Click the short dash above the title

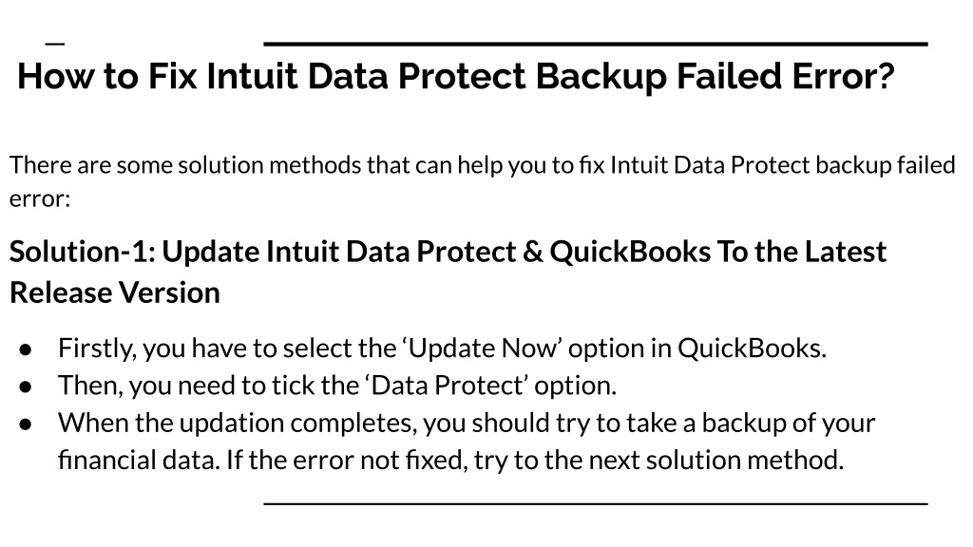tap(55, 44)
